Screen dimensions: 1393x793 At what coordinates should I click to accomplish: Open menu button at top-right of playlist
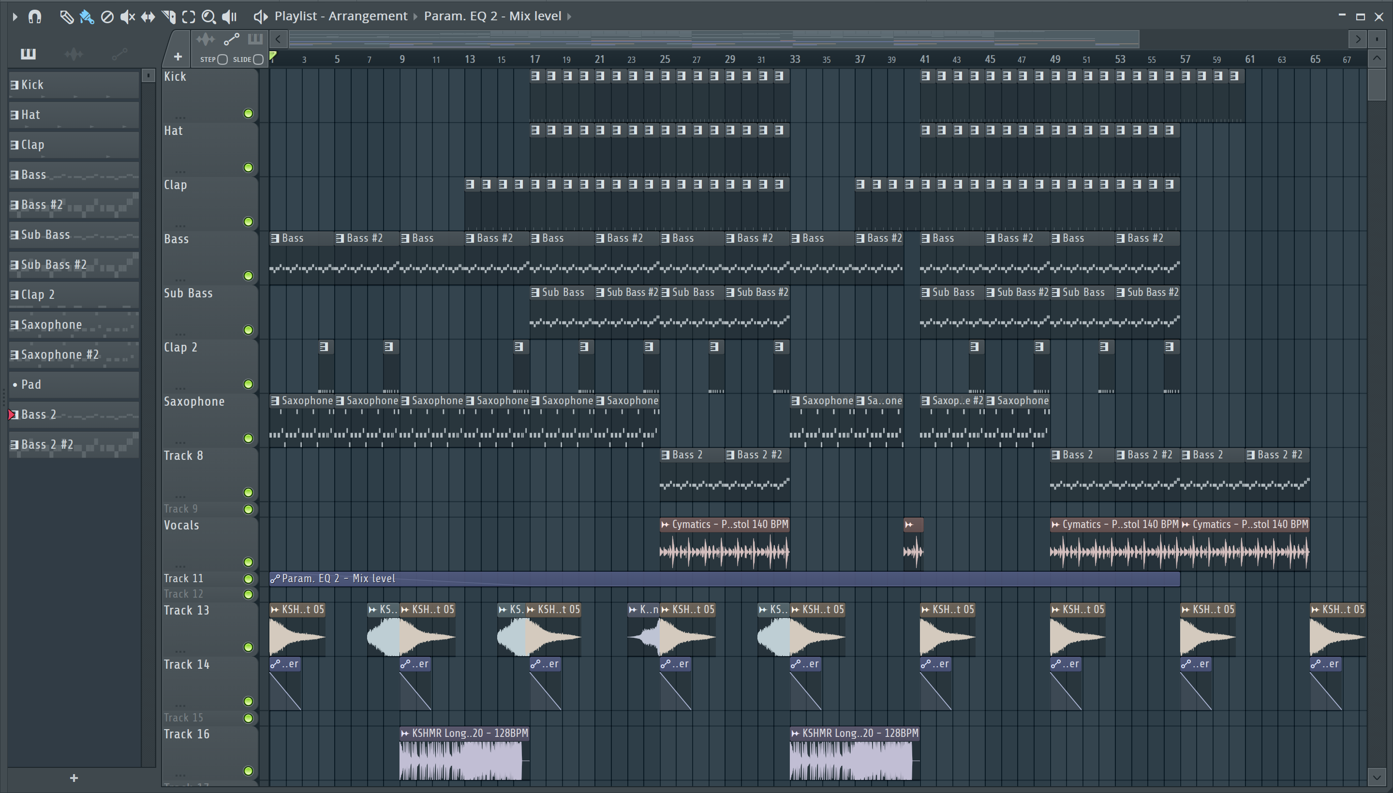point(1377,39)
